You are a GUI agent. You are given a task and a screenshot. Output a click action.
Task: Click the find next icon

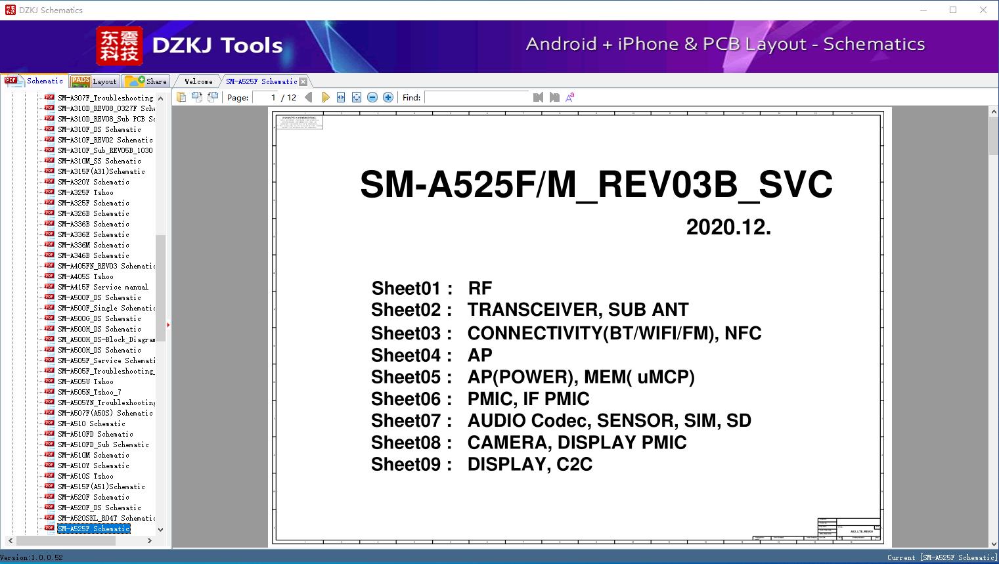pyautogui.click(x=554, y=97)
